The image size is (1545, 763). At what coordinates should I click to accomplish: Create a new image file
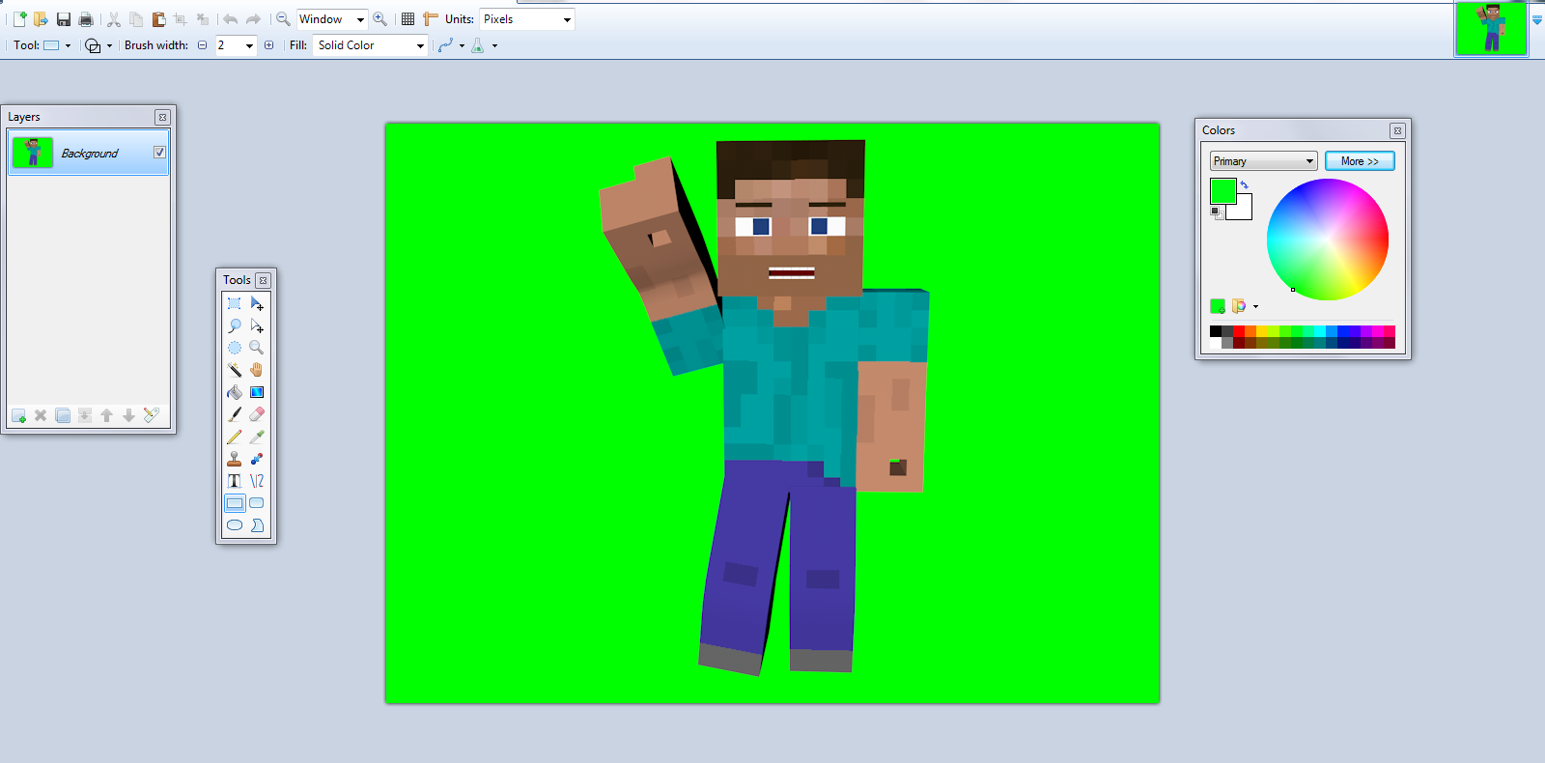pos(19,19)
